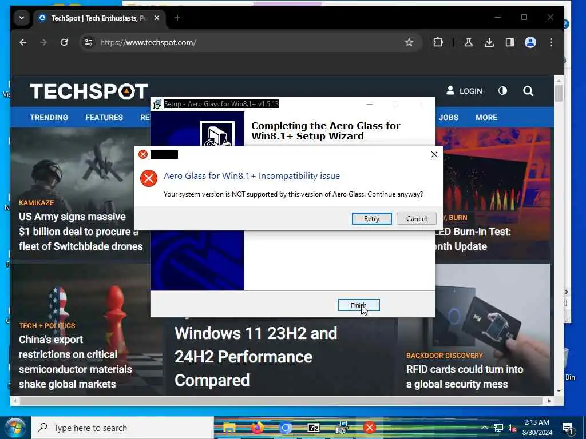
Task: Open TRENDING in TechSpot navigation
Action: tap(49, 117)
